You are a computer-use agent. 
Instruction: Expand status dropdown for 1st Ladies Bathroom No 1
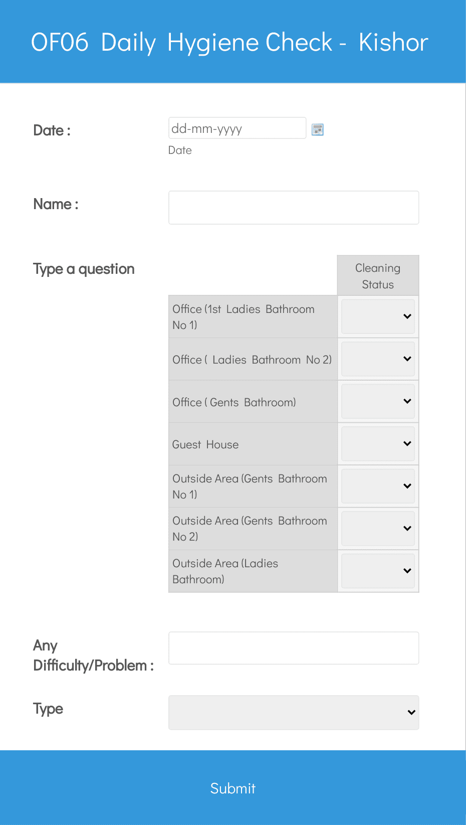(378, 316)
